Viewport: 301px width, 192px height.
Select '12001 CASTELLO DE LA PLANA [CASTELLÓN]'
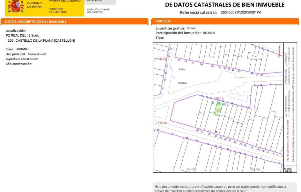coord(40,41)
